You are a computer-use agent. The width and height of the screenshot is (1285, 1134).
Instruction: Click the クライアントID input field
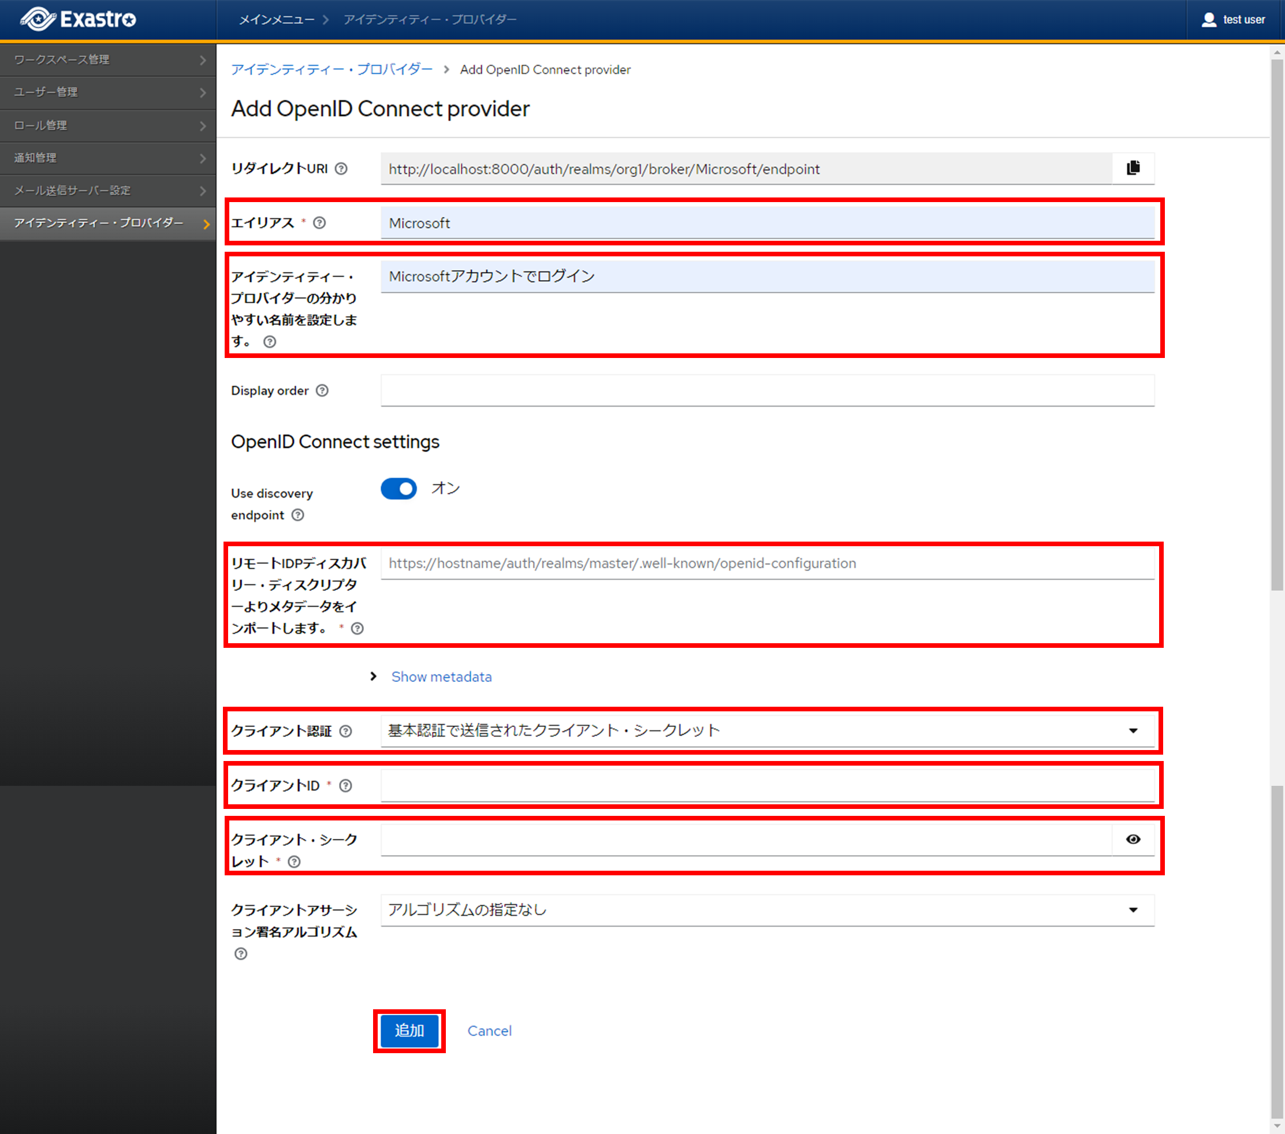click(x=767, y=785)
